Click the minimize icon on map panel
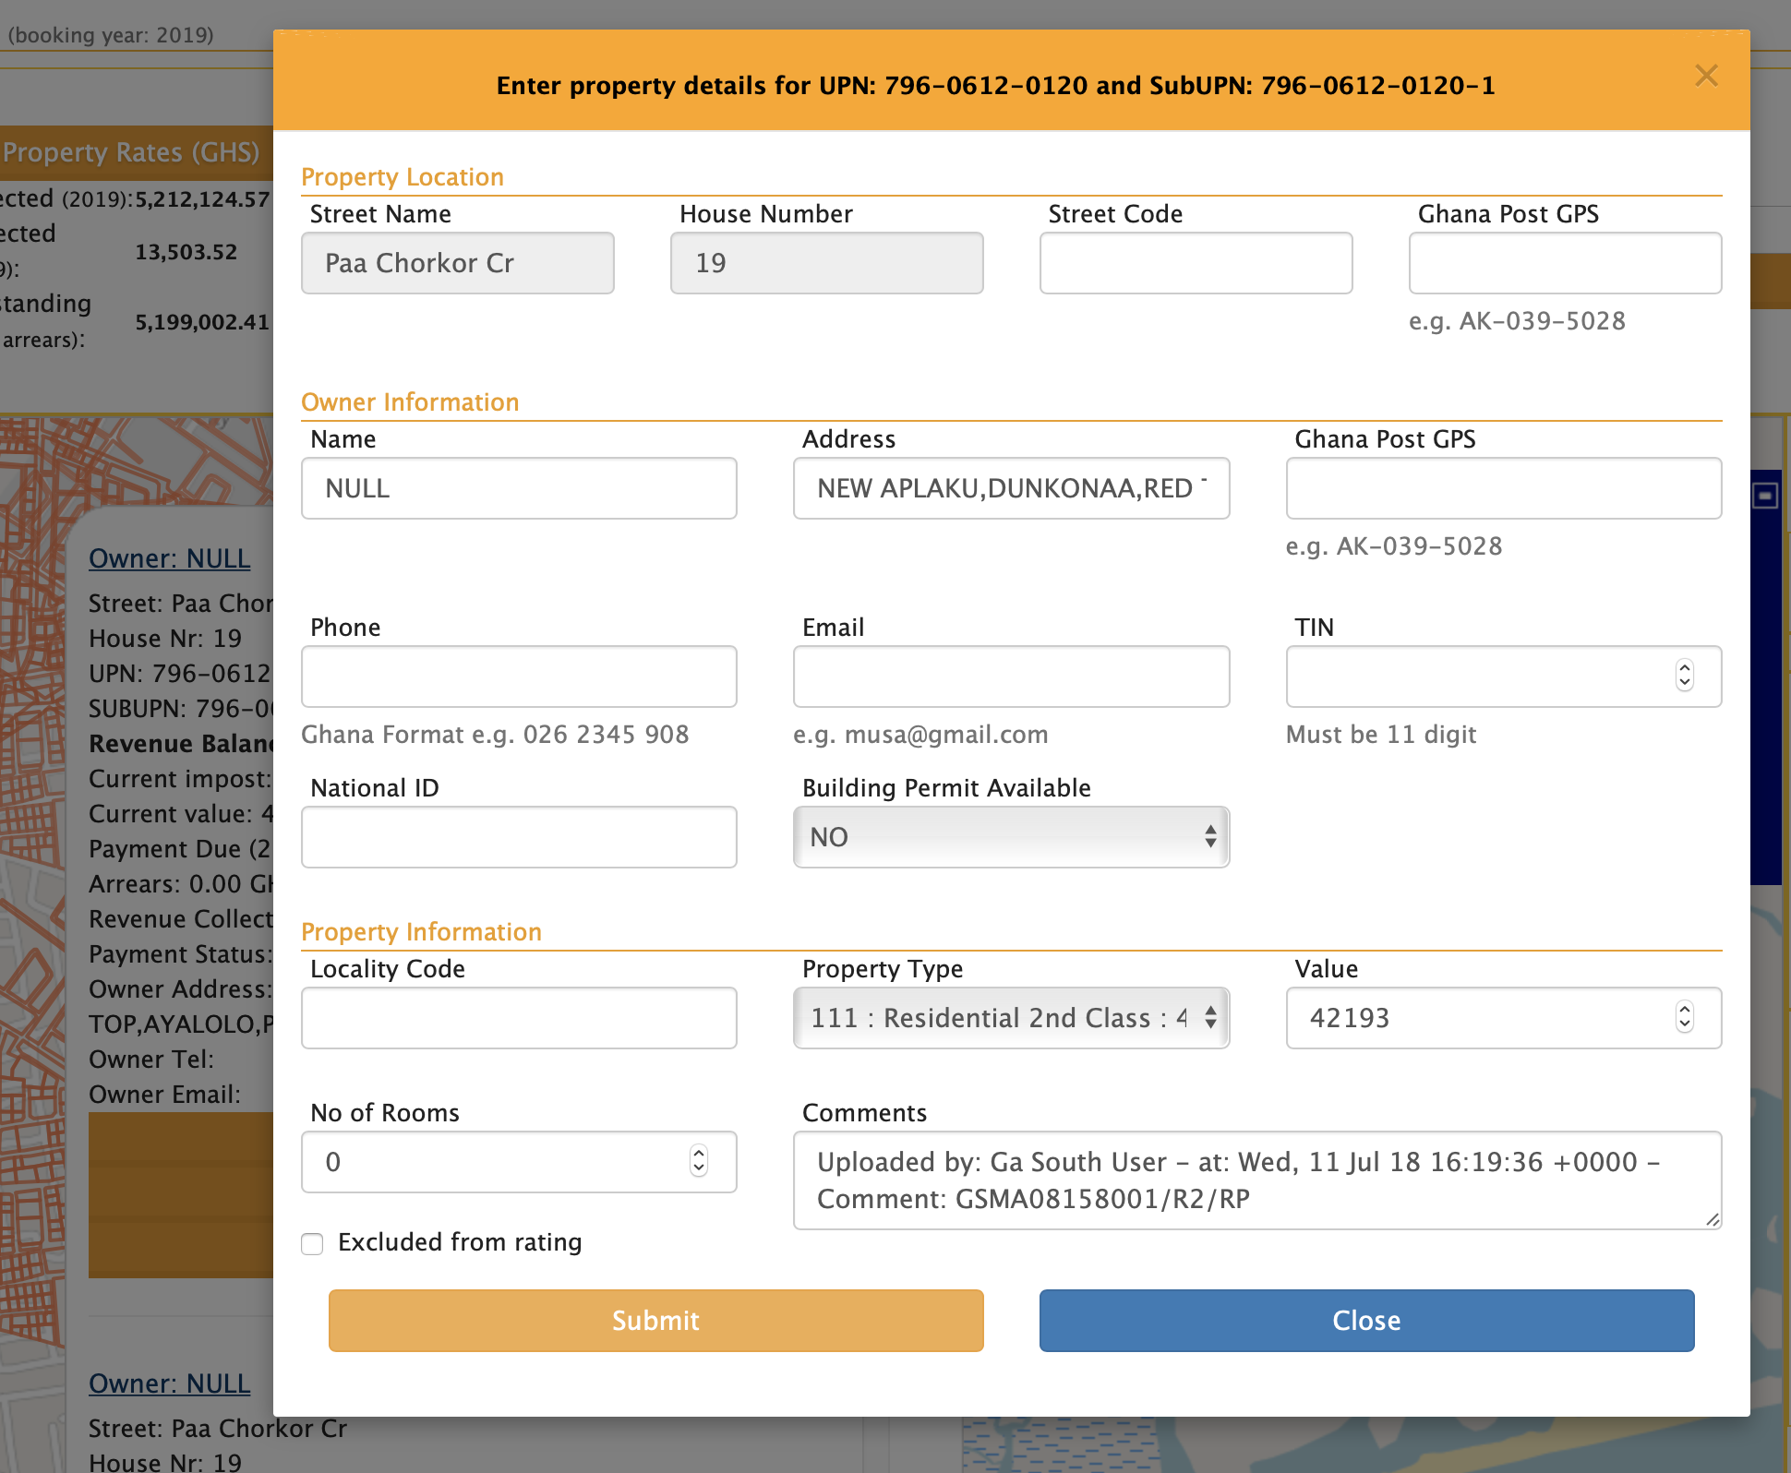This screenshot has width=1791, height=1473. tap(1765, 497)
